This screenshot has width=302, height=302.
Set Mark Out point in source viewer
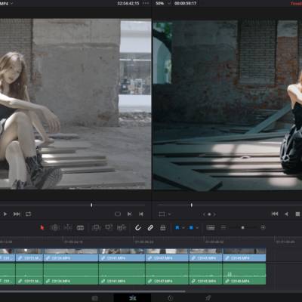click(x=141, y=214)
